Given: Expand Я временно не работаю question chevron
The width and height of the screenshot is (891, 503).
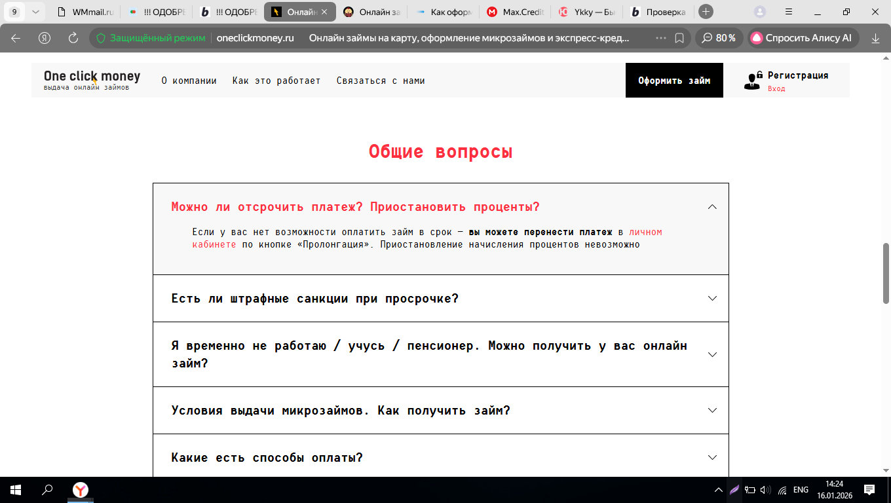Looking at the screenshot, I should coord(713,354).
